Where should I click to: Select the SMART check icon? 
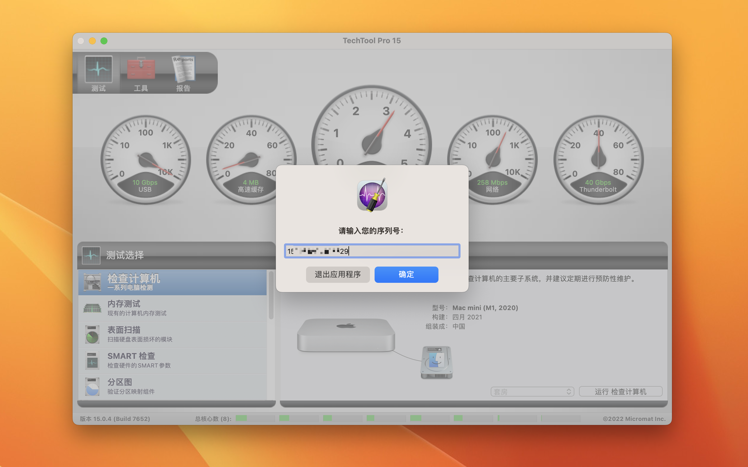92,361
